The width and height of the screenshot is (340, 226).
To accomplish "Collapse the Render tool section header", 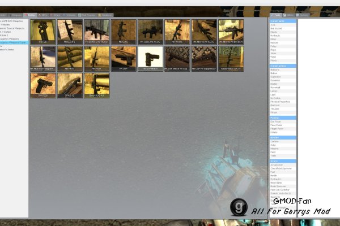I will click(283, 137).
